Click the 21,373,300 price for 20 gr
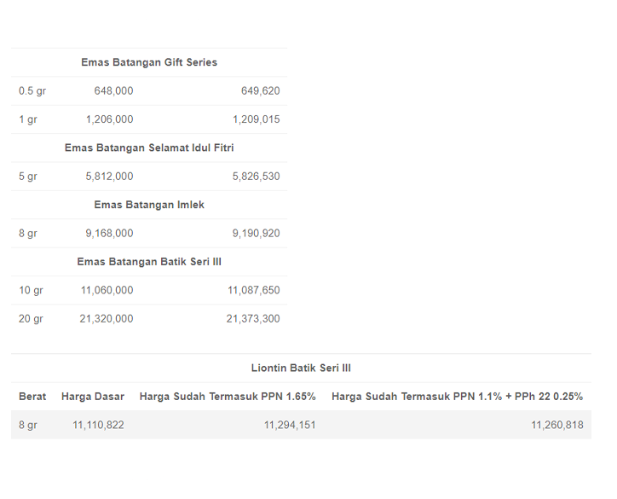Screen dimensions: 617x499 click(253, 319)
